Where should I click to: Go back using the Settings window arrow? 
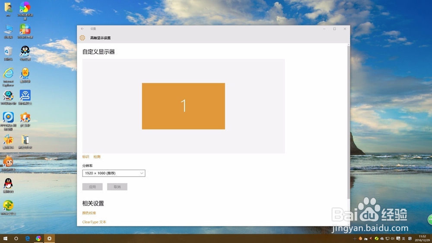point(83,28)
